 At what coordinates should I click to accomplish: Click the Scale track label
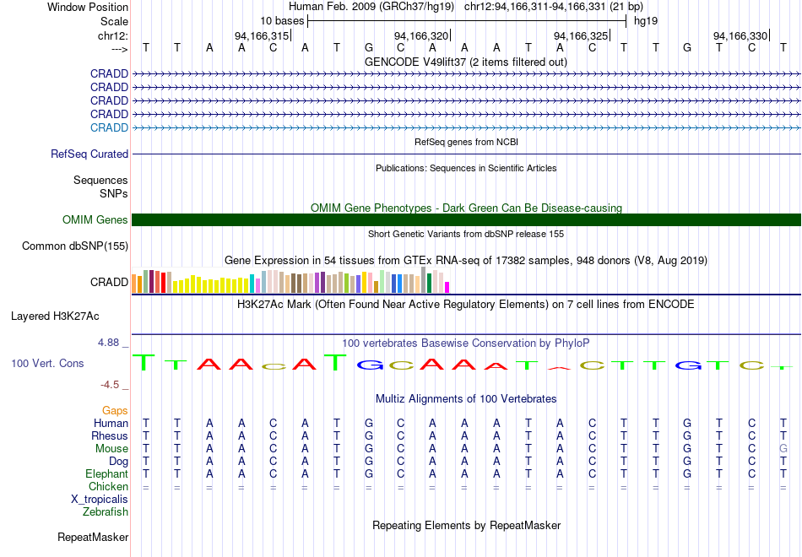[x=114, y=21]
